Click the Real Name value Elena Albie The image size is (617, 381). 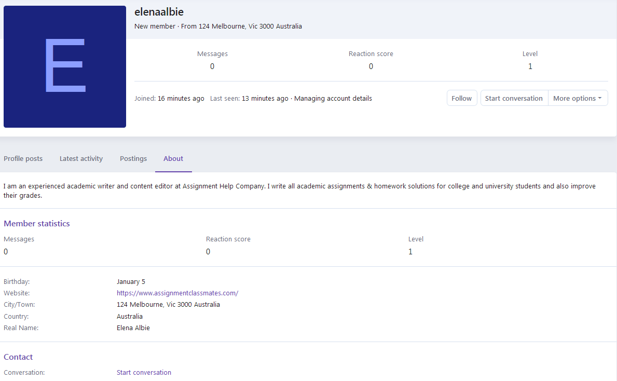(x=133, y=328)
